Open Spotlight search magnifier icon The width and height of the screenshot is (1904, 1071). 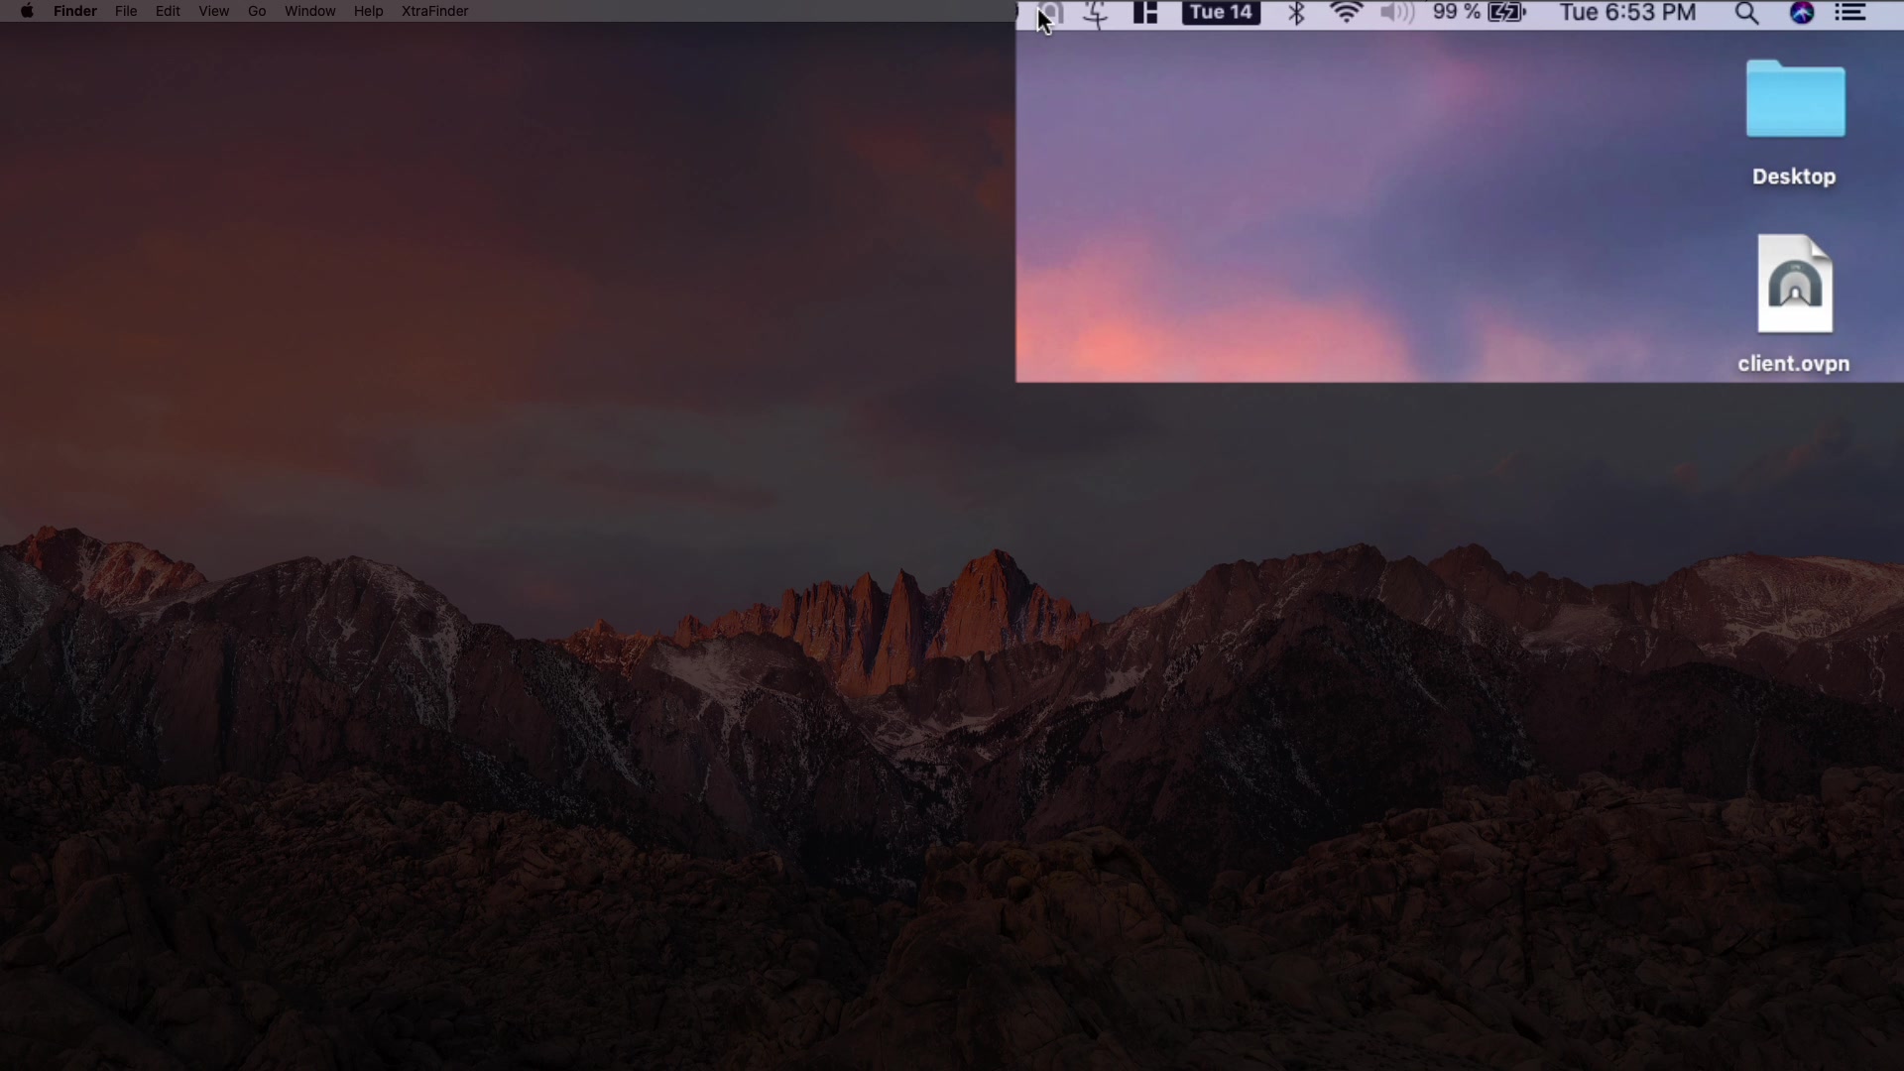point(1746,13)
